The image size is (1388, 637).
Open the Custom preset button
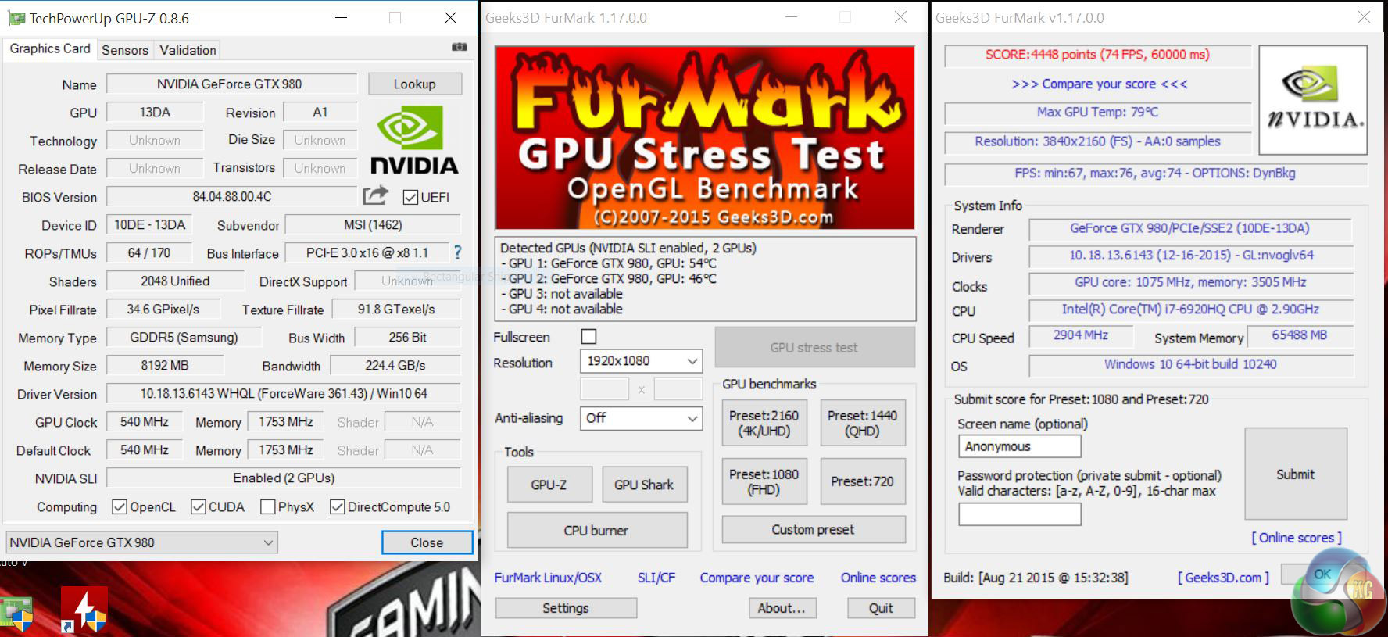(x=814, y=529)
